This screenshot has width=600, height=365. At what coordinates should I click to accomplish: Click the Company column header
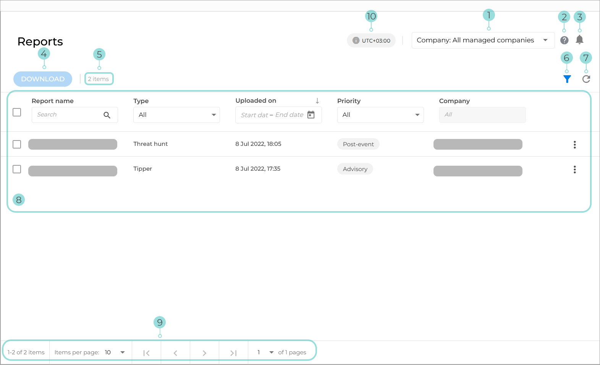click(454, 101)
